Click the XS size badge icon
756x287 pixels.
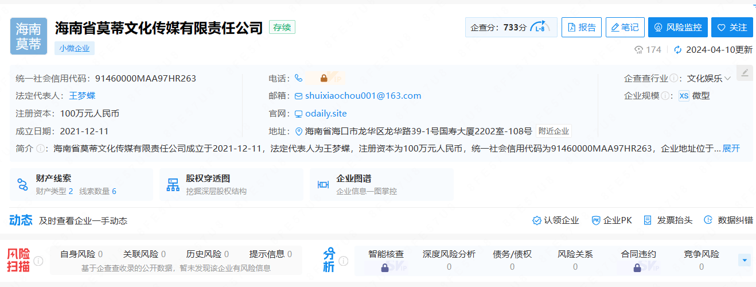pyautogui.click(x=684, y=96)
